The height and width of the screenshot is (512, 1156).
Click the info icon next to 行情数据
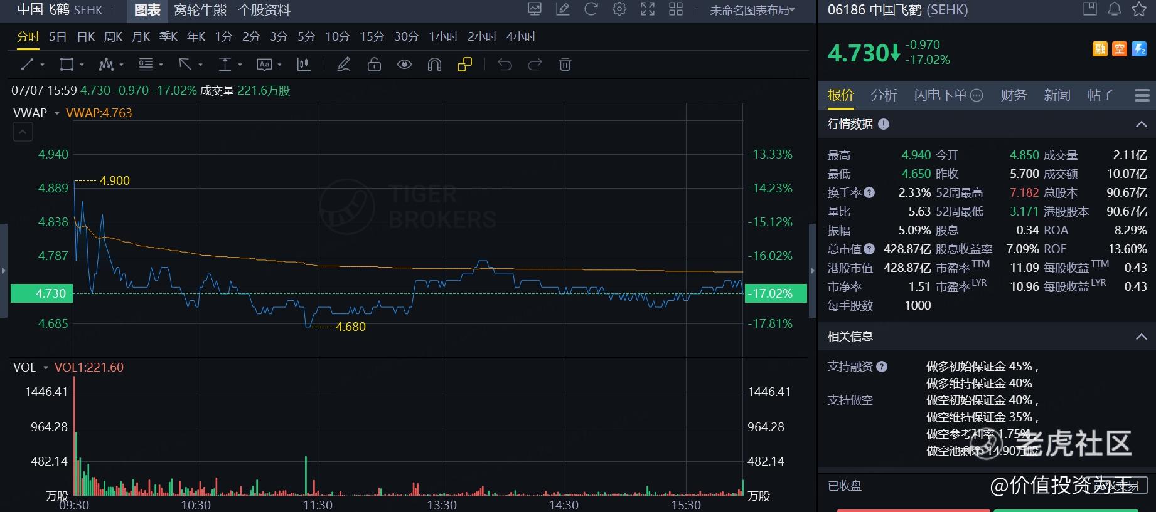(884, 124)
